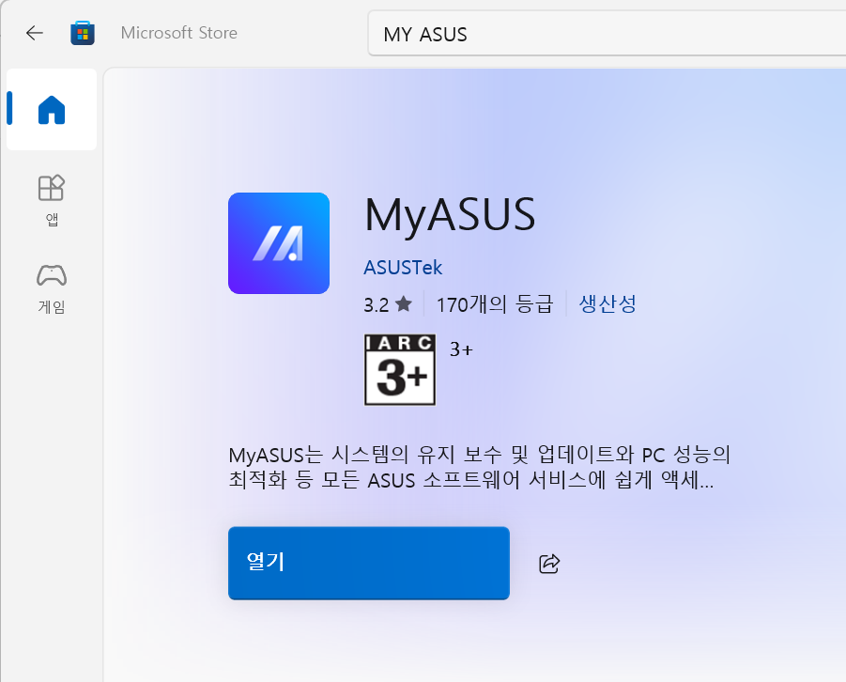Click the Microsoft Store logo icon
Viewport: 846px width, 682px height.
83,33
